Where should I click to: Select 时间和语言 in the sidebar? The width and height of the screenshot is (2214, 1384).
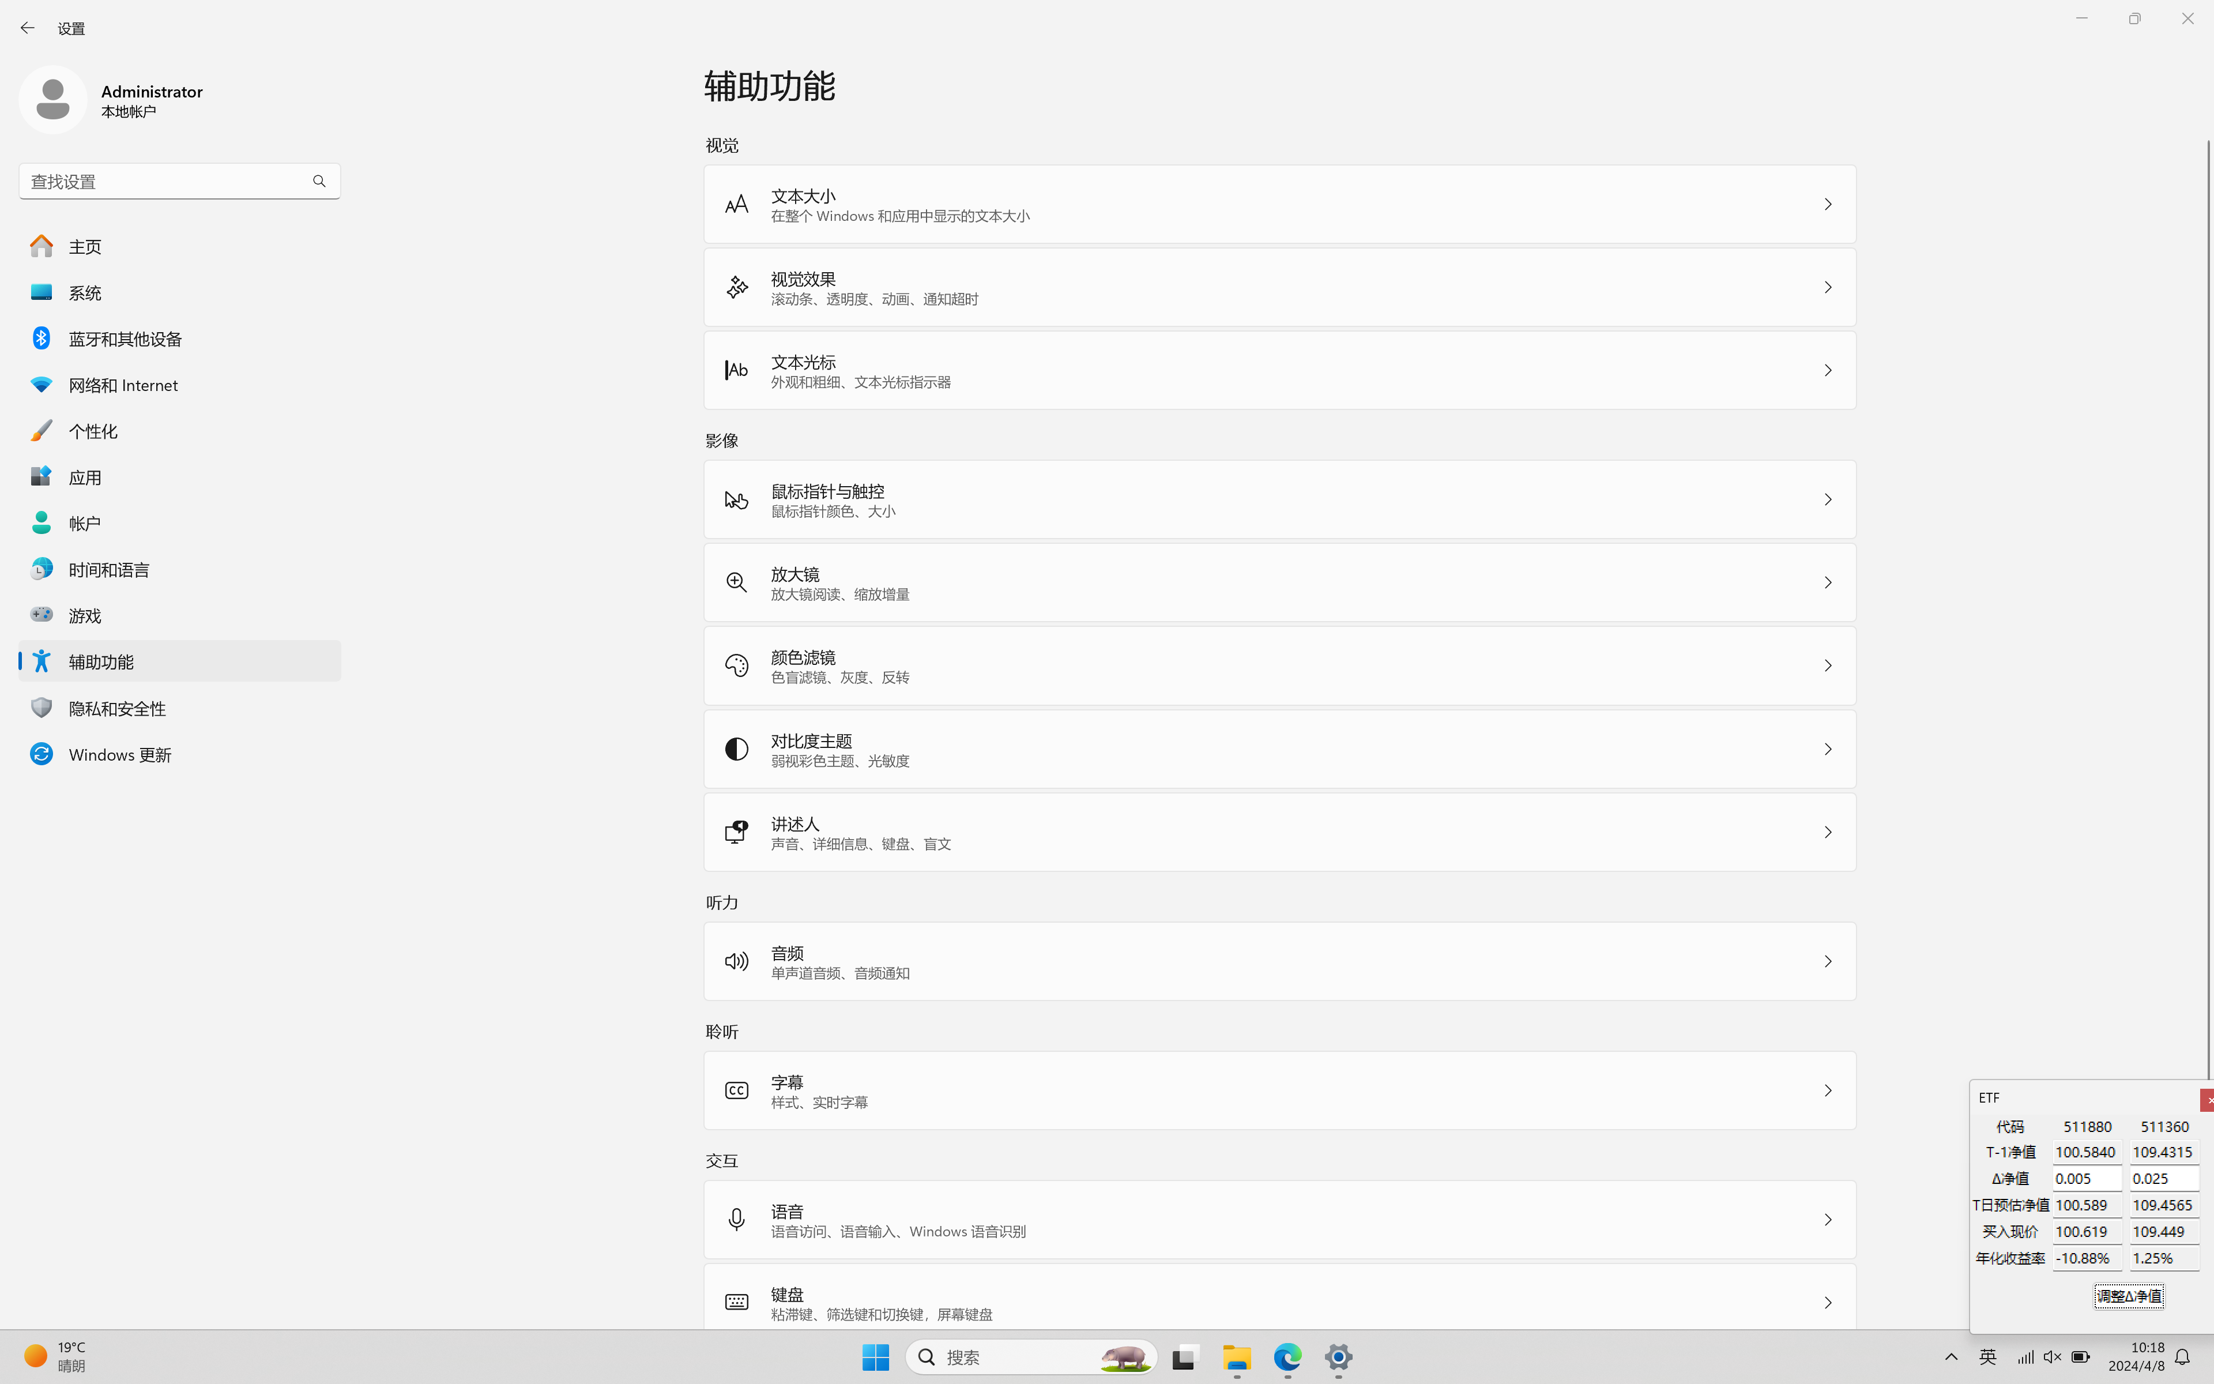(x=108, y=569)
